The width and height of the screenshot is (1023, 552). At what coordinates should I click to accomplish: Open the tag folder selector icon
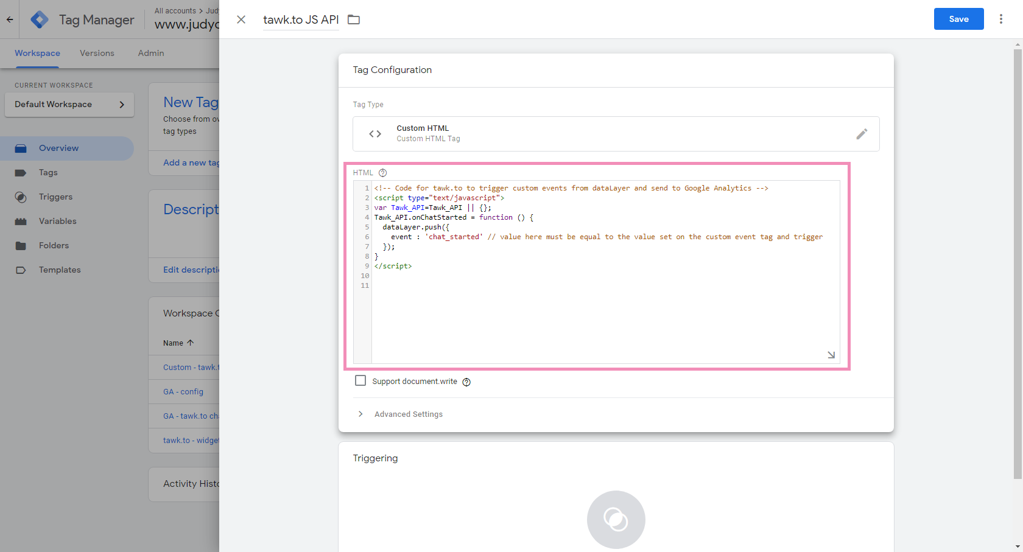pyautogui.click(x=354, y=19)
